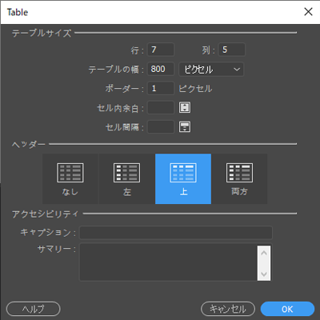The width and height of the screenshot is (320, 320).
Task: Click the セル内余白 cell padding field
Action: pyautogui.click(x=161, y=107)
